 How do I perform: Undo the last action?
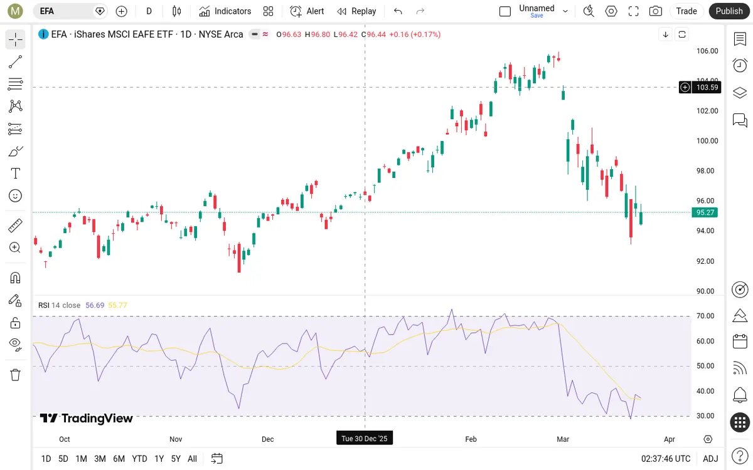pos(398,11)
